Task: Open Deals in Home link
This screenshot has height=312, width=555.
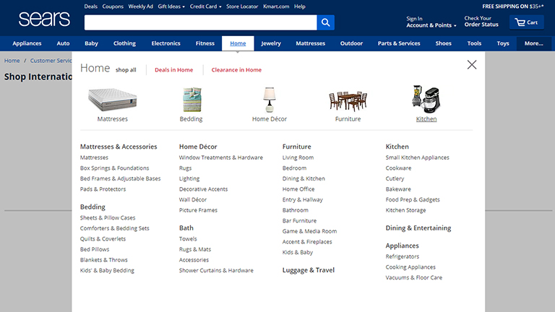Action: point(173,70)
